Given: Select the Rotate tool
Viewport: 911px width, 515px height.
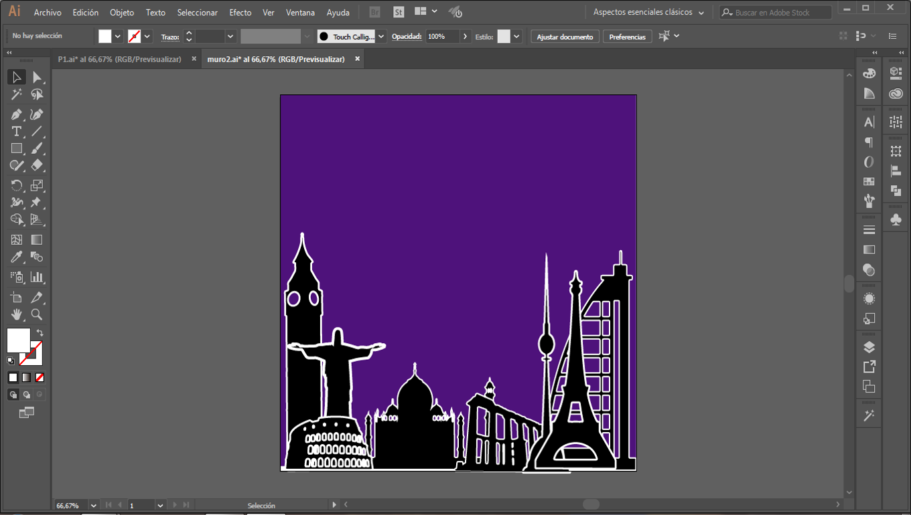Looking at the screenshot, I should tap(17, 185).
